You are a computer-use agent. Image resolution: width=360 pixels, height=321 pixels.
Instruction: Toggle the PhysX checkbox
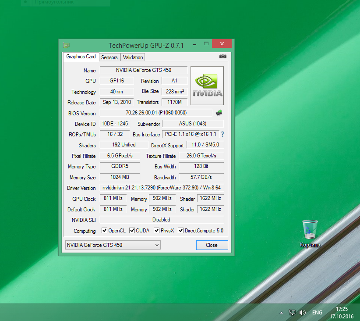pos(157,231)
